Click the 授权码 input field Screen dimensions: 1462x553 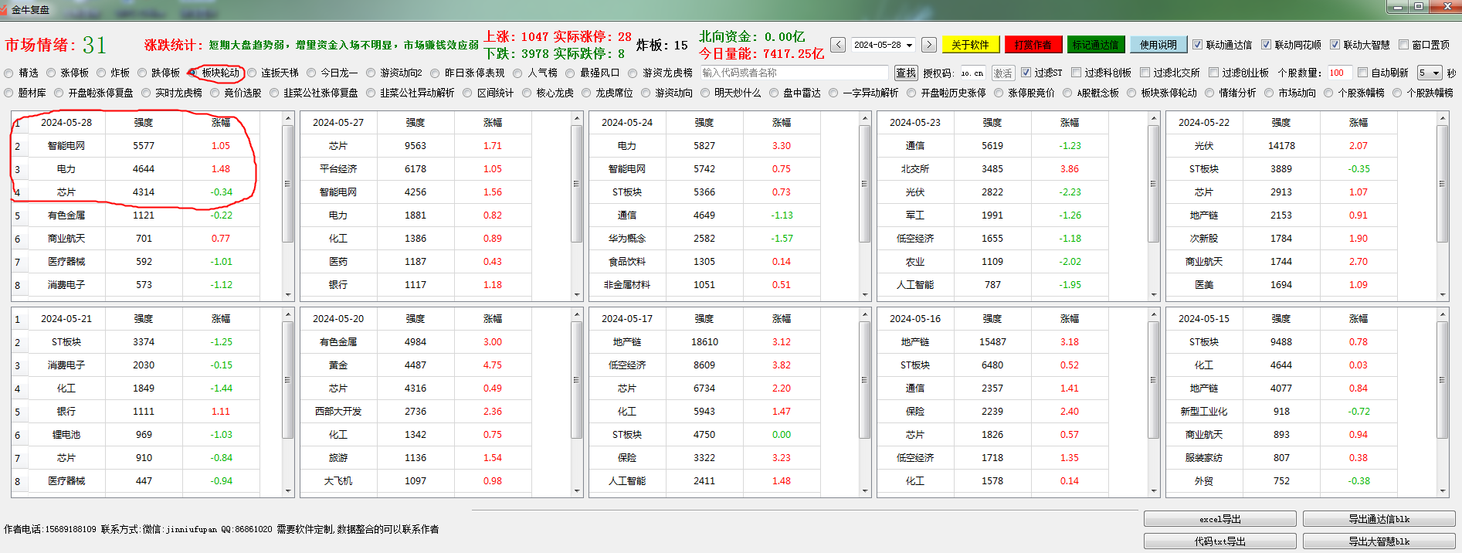972,73
